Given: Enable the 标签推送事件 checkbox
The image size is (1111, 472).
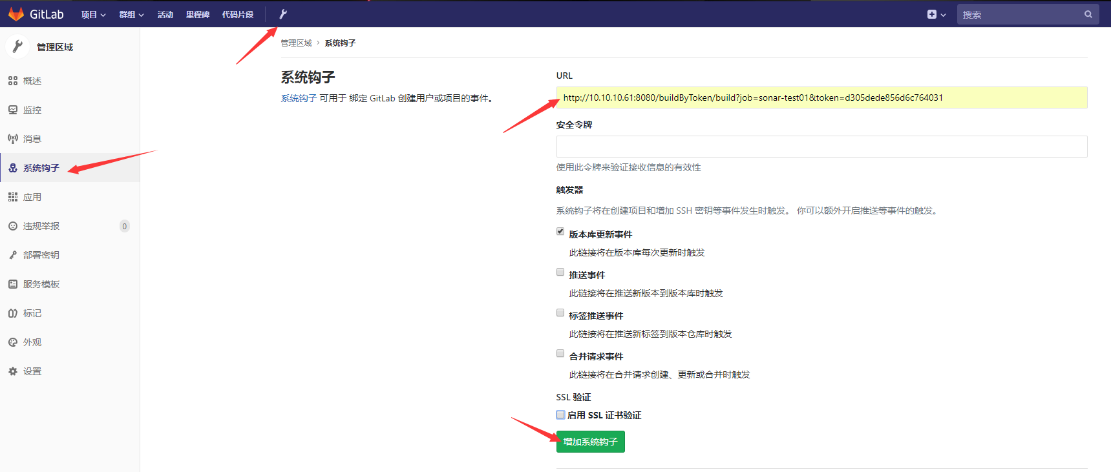Looking at the screenshot, I should [560, 313].
